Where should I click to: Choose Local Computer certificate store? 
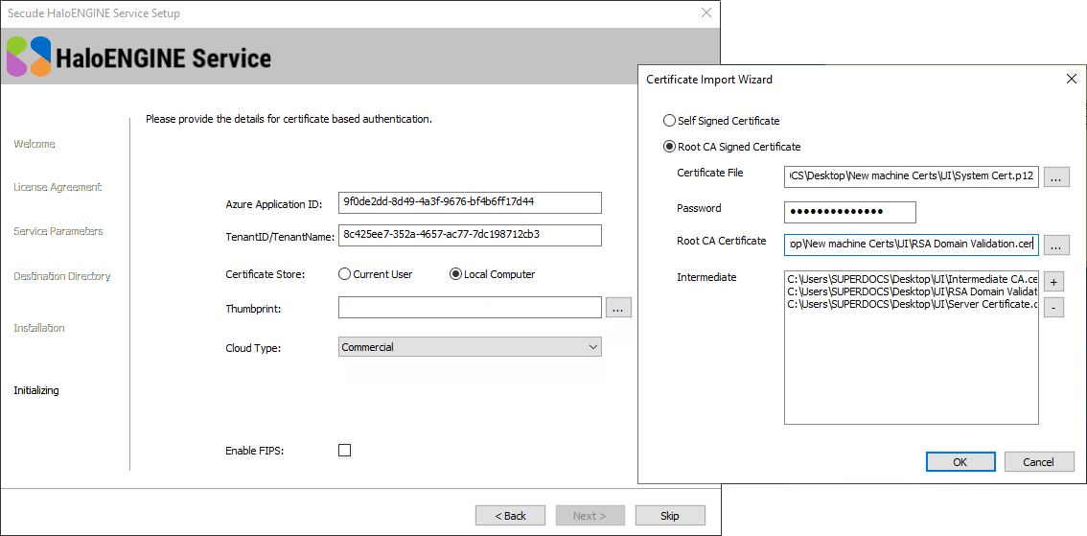point(456,274)
